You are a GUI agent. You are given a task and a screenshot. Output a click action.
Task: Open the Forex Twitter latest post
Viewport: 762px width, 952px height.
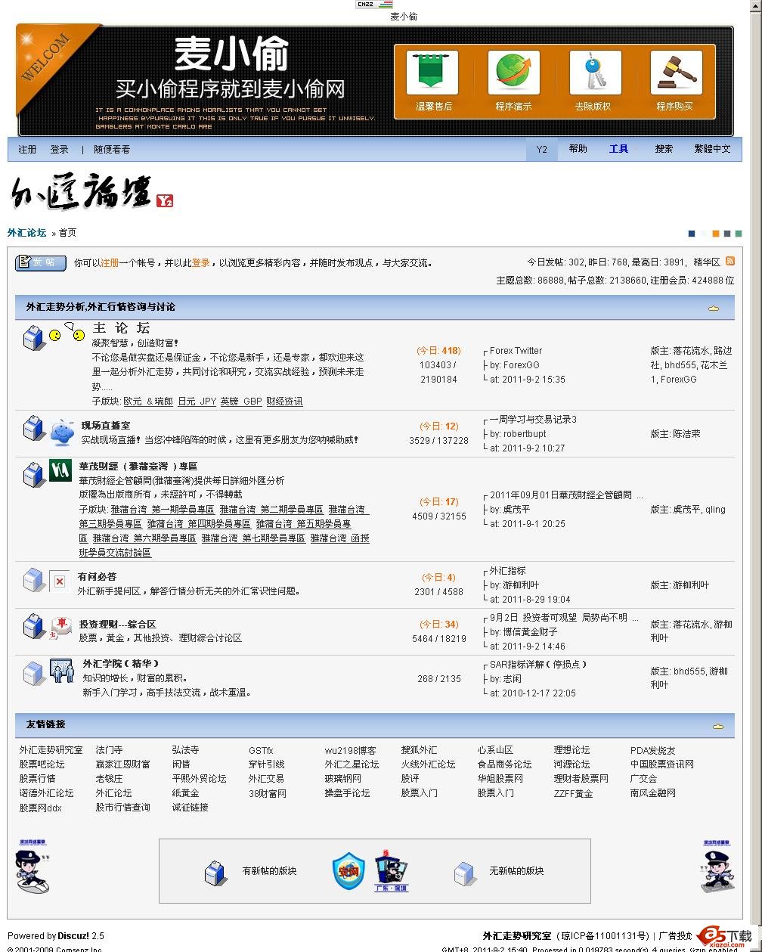pyautogui.click(x=516, y=351)
